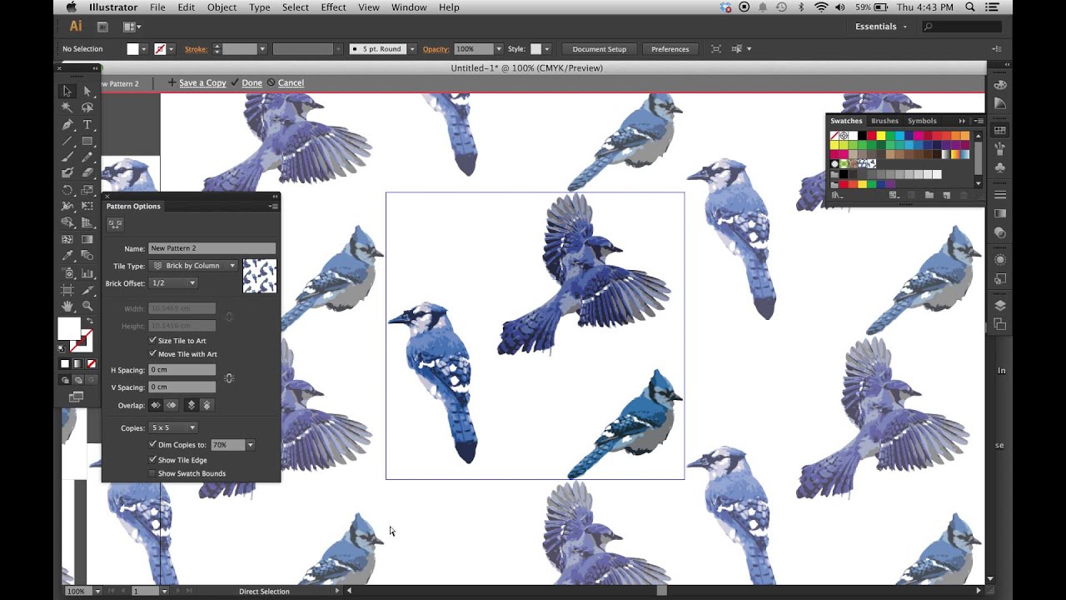Screen dimensions: 1066x600
Task: Open the Brick Offset dropdown
Action: point(172,283)
